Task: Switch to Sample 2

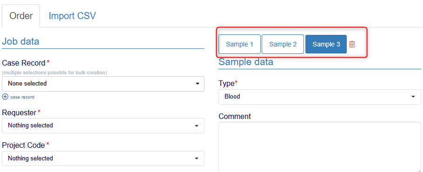Action: pyautogui.click(x=283, y=44)
